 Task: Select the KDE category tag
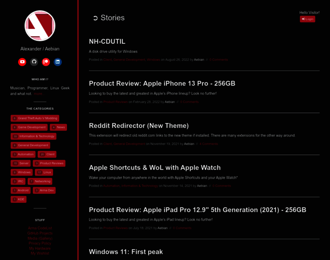point(19,199)
